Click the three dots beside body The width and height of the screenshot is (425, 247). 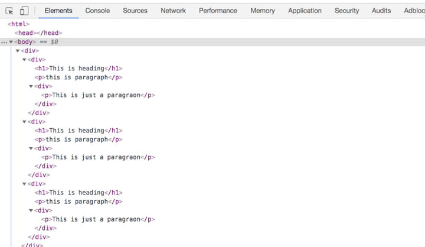coord(4,43)
